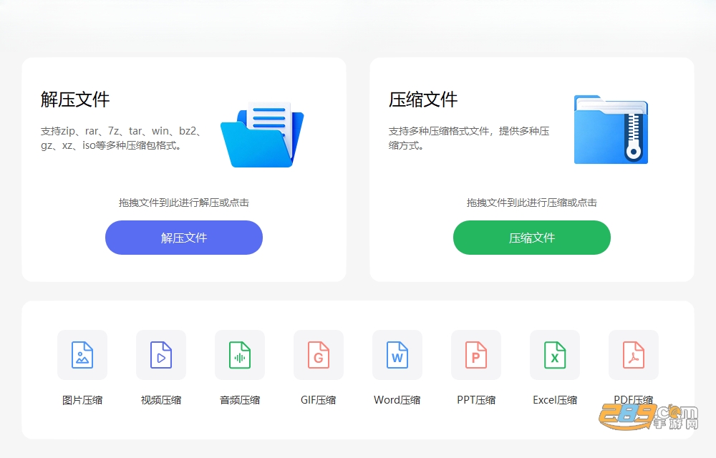Click the 拖拽文件到此进行解压或点击 drop hint
The image size is (716, 458).
tap(184, 203)
